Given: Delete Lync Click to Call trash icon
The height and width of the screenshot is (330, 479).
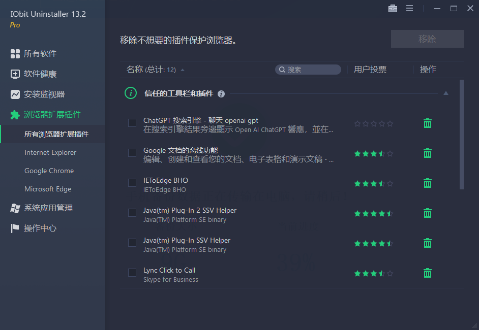Looking at the screenshot, I should tap(427, 273).
